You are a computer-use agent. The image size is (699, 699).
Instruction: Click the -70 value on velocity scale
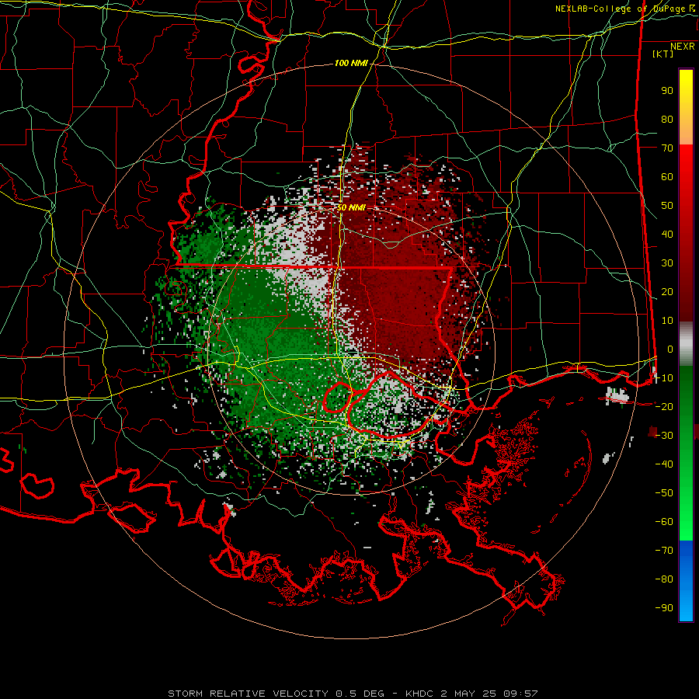[664, 551]
